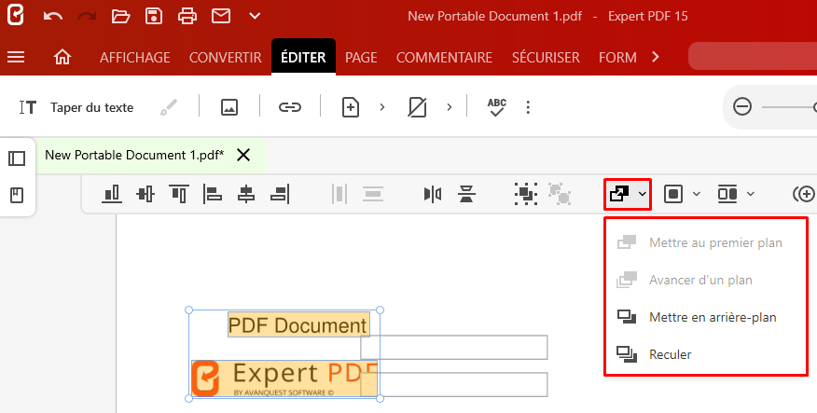Click the add page icon
Viewport: 817px width, 413px height.
tap(351, 108)
